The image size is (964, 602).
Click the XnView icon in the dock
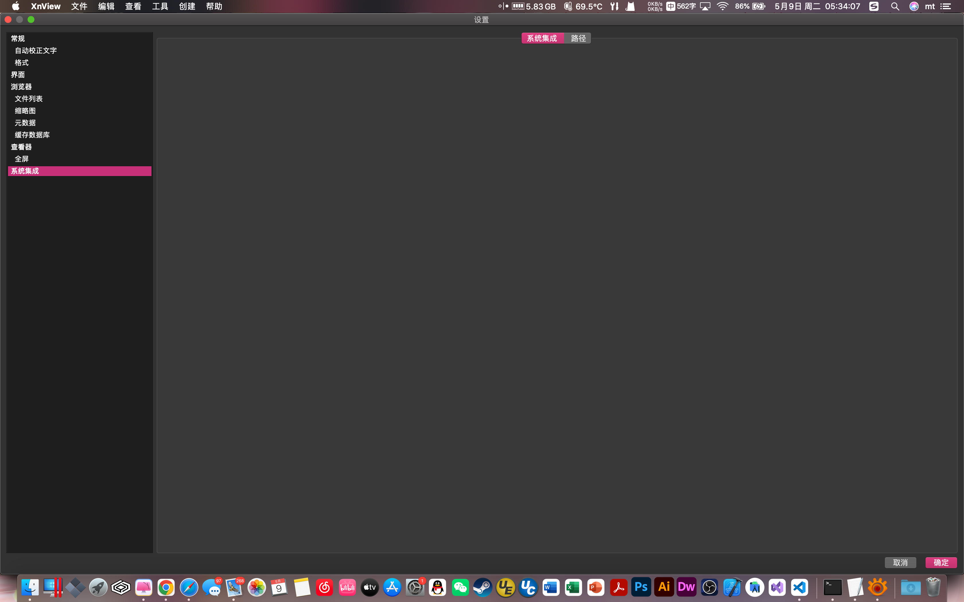click(x=877, y=587)
